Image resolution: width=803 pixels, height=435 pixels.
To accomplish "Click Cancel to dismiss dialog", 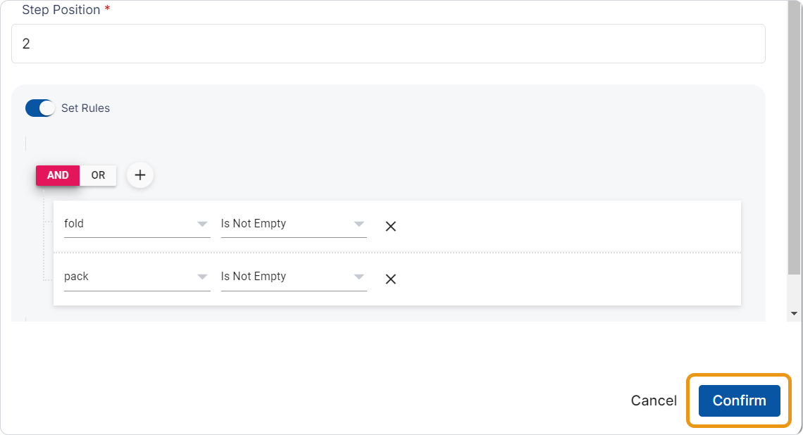I will 654,401.
